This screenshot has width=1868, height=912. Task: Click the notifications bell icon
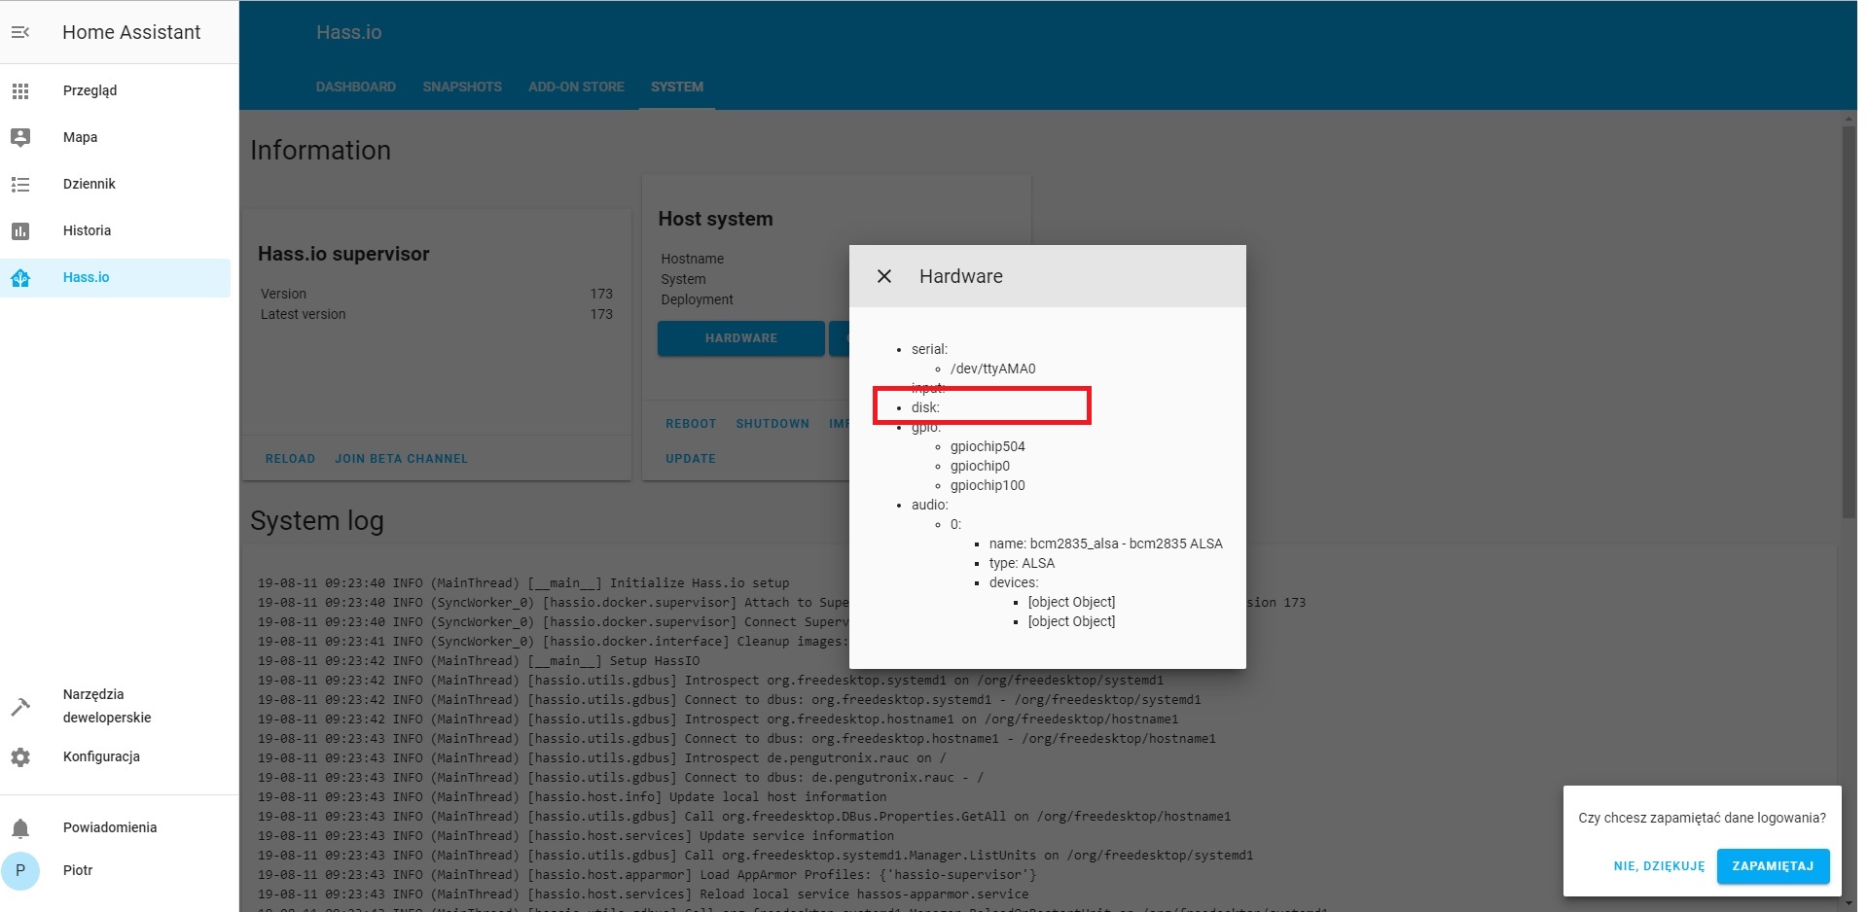click(x=20, y=827)
